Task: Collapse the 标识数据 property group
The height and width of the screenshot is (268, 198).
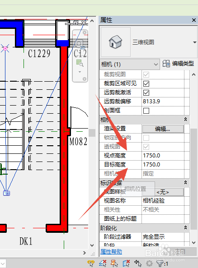Action: [x=185, y=183]
